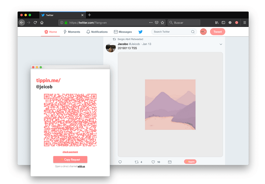Send tweet via direct message envelope
Image resolution: width=265 pixels, height=184 pixels.
170,162
